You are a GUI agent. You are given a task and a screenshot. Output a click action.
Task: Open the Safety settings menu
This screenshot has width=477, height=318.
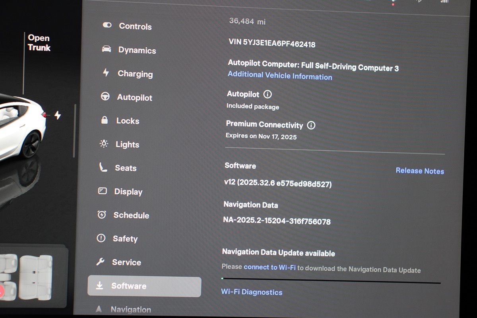pos(125,238)
